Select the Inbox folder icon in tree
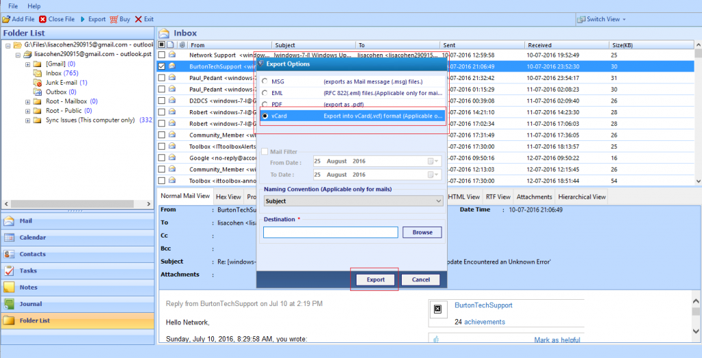 (x=38, y=73)
